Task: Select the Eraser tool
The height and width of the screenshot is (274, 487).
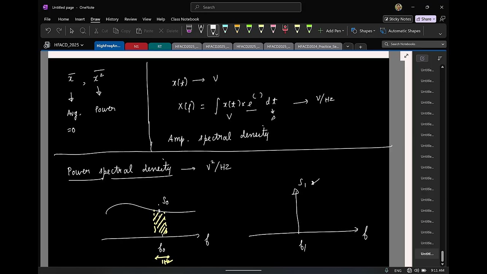Action: [x=189, y=29]
